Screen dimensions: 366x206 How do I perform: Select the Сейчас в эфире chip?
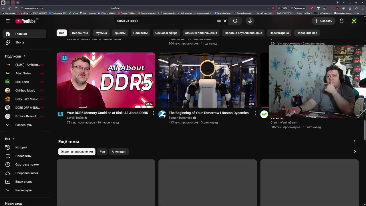tap(166, 33)
